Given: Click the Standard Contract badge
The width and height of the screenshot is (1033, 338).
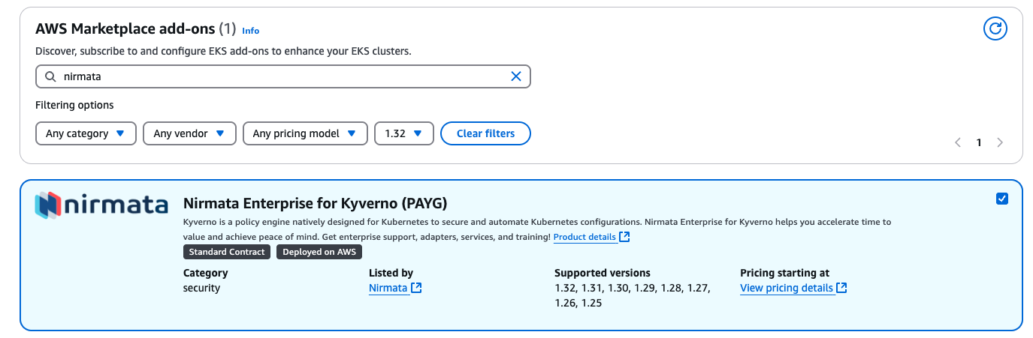Looking at the screenshot, I should pyautogui.click(x=227, y=252).
